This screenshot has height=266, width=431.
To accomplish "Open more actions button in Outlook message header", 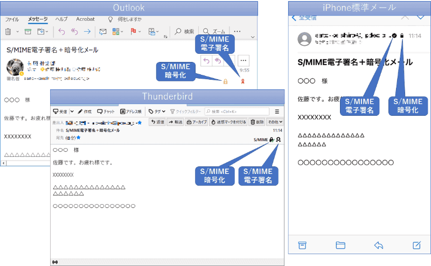I will tap(244, 60).
